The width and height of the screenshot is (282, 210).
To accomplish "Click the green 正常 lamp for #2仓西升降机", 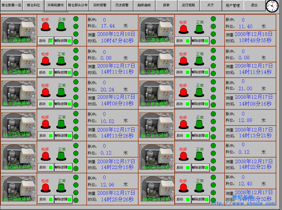I will tap(61, 61).
